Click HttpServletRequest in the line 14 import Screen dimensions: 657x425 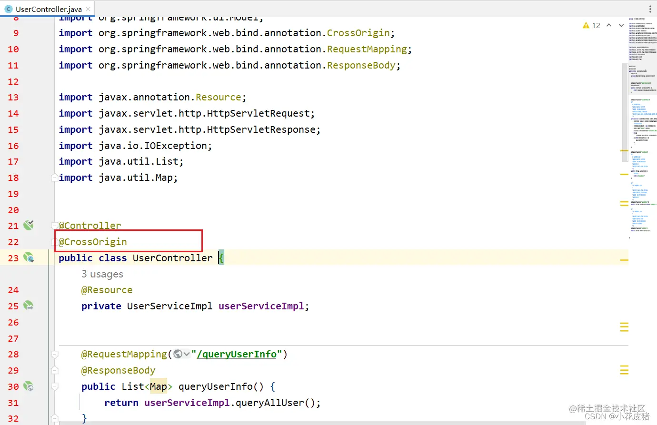[259, 113]
